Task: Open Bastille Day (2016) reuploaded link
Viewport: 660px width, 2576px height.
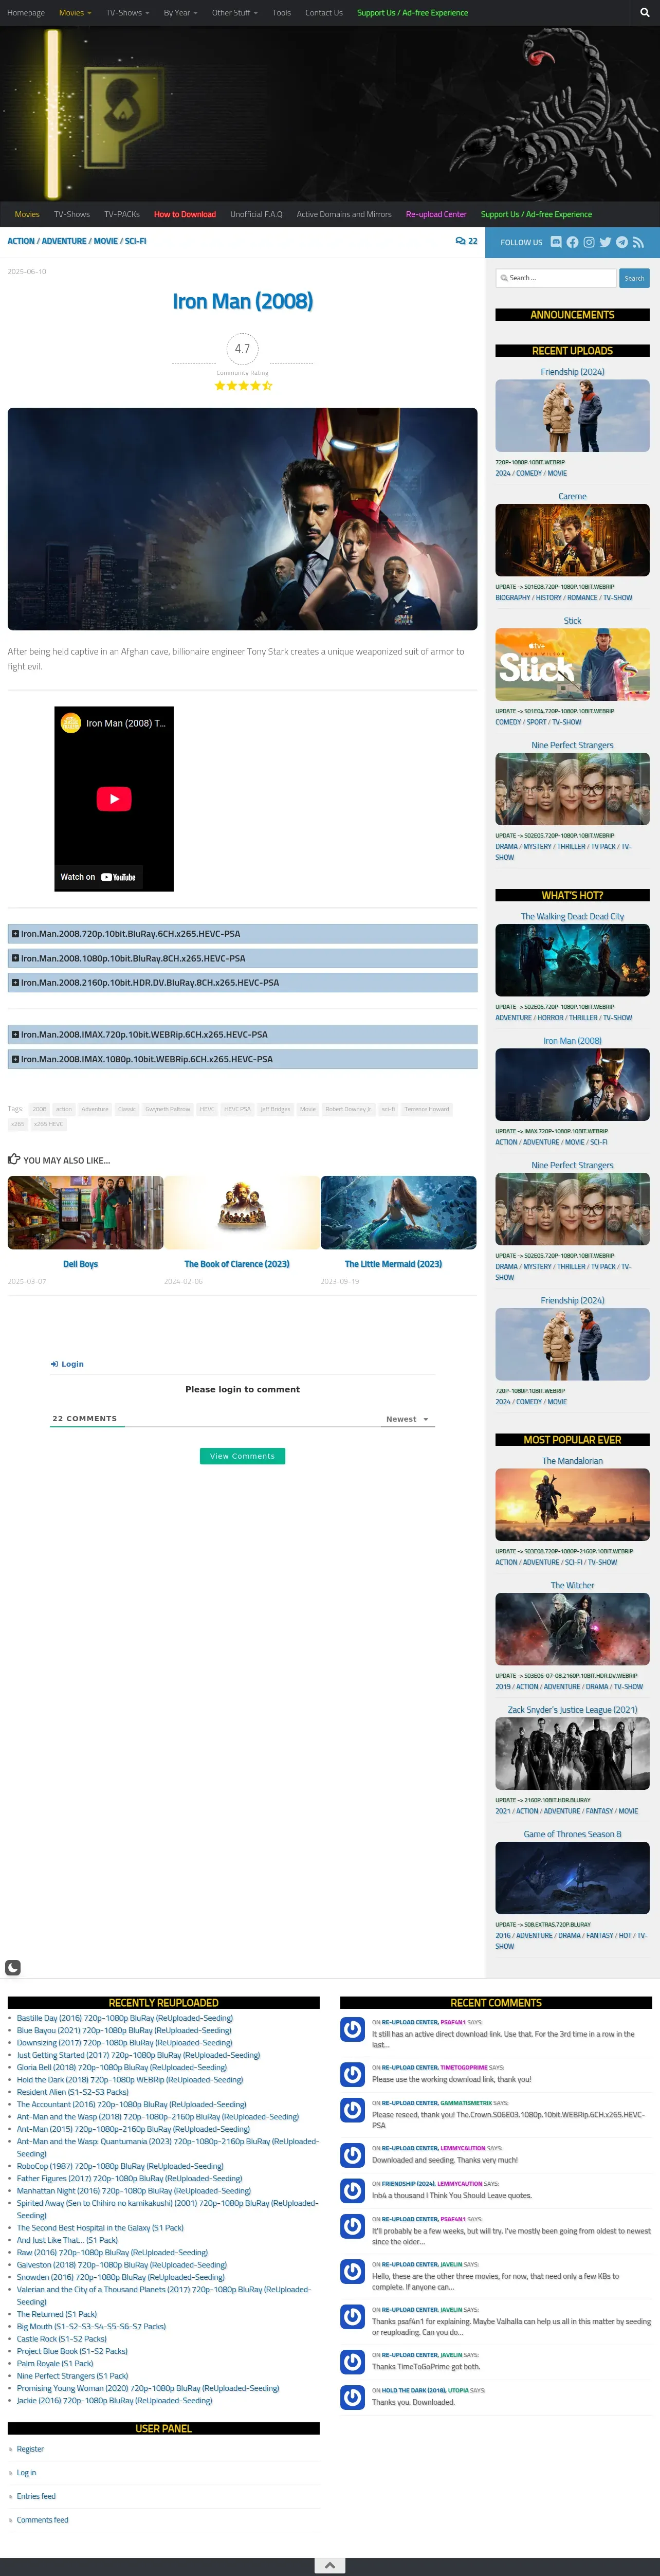Action: click(125, 2018)
